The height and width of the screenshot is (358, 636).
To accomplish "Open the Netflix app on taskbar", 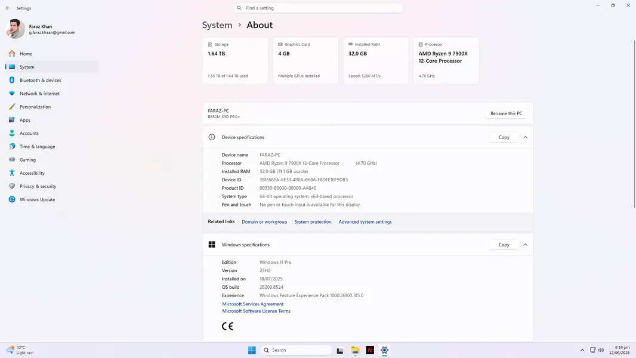I will [370, 350].
